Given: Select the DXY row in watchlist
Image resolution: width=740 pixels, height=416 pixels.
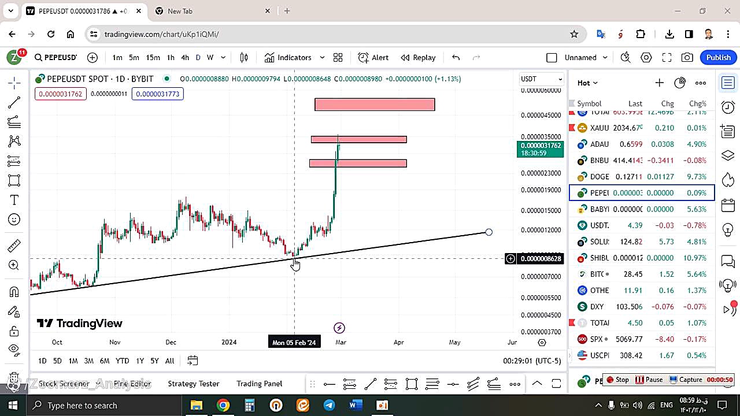Looking at the screenshot, I should (x=642, y=306).
